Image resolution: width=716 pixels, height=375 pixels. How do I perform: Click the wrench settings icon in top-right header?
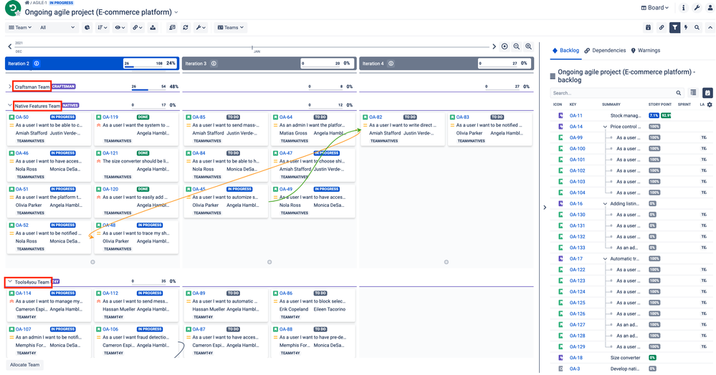coord(697,8)
